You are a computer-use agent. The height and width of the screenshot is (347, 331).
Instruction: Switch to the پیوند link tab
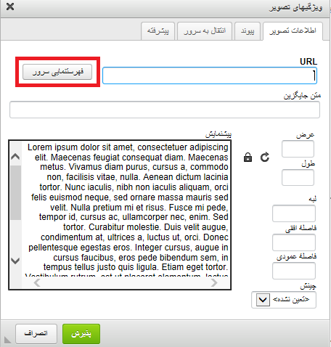(248, 31)
